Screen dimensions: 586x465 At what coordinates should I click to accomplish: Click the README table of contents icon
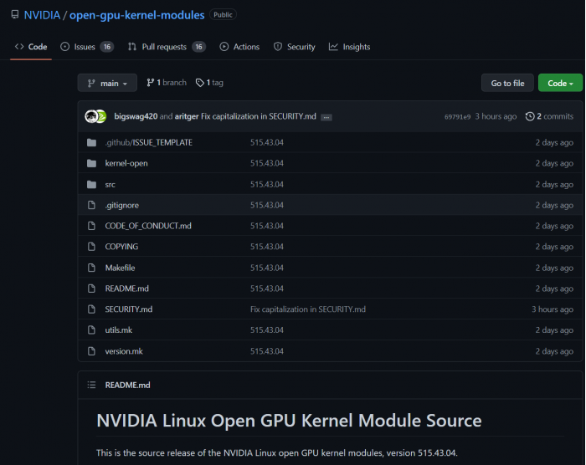click(92, 385)
